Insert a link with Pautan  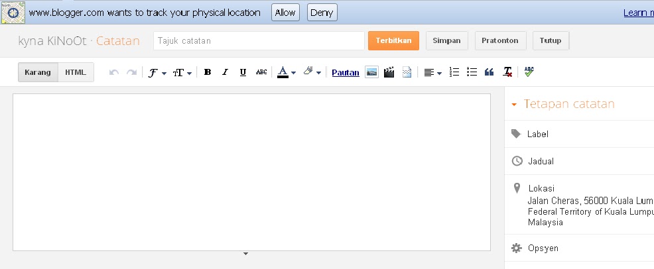[x=346, y=72]
